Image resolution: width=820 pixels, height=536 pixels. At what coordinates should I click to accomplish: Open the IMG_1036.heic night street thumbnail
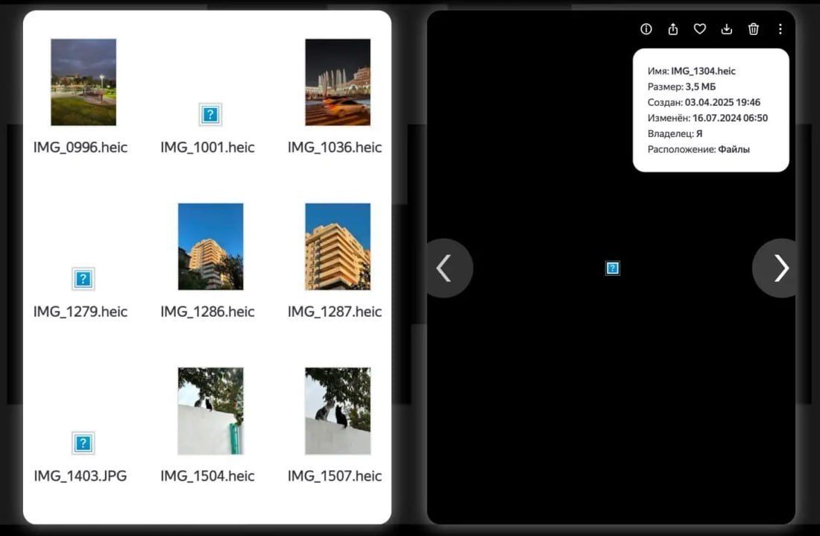[x=337, y=82]
